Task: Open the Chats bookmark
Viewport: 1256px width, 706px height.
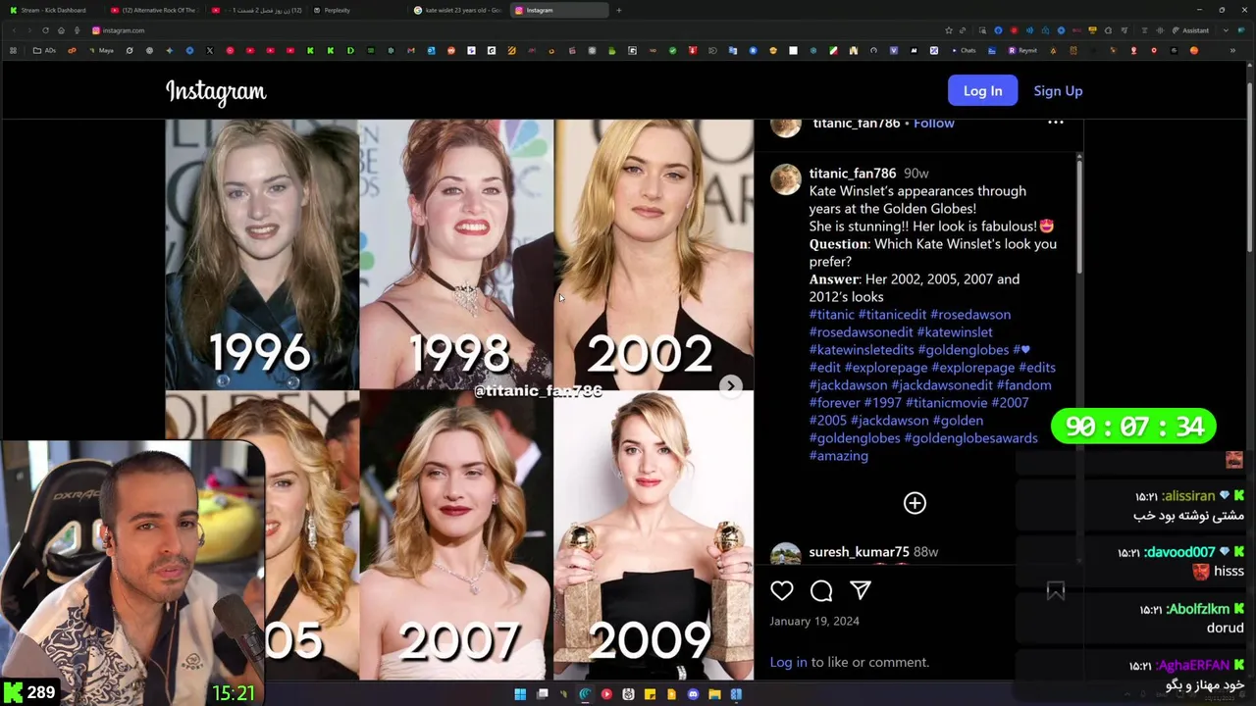Action: click(963, 50)
